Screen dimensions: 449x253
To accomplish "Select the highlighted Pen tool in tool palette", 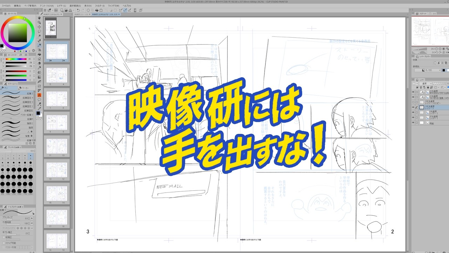I will (39, 45).
